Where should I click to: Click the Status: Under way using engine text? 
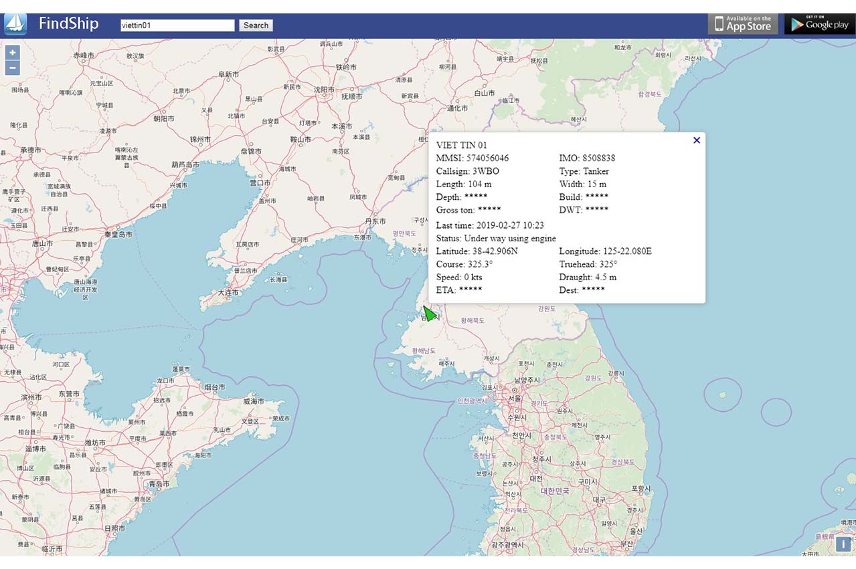tap(496, 239)
